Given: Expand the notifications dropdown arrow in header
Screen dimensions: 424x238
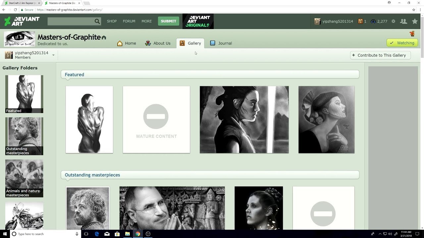Looking at the screenshot, I should click(x=393, y=21).
